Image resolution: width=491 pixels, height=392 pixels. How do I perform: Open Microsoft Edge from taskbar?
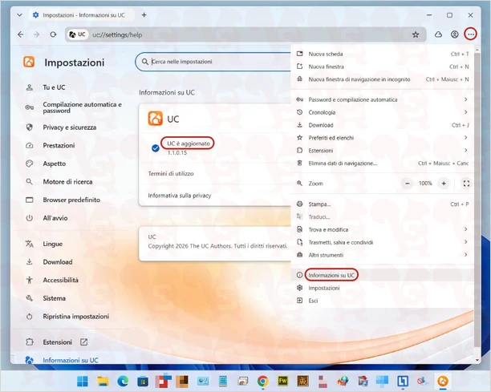[x=123, y=381]
